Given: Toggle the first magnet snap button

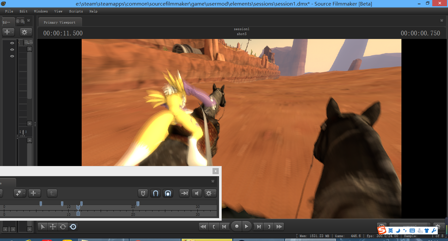Looking at the screenshot, I should [156, 193].
